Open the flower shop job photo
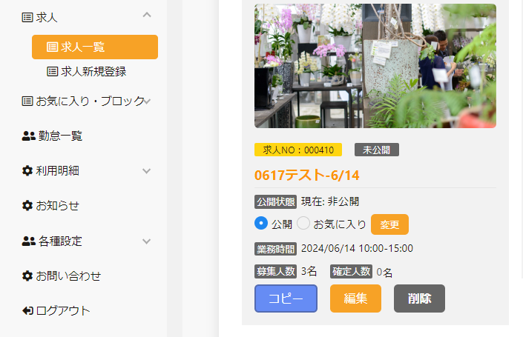 pyautogui.click(x=375, y=66)
